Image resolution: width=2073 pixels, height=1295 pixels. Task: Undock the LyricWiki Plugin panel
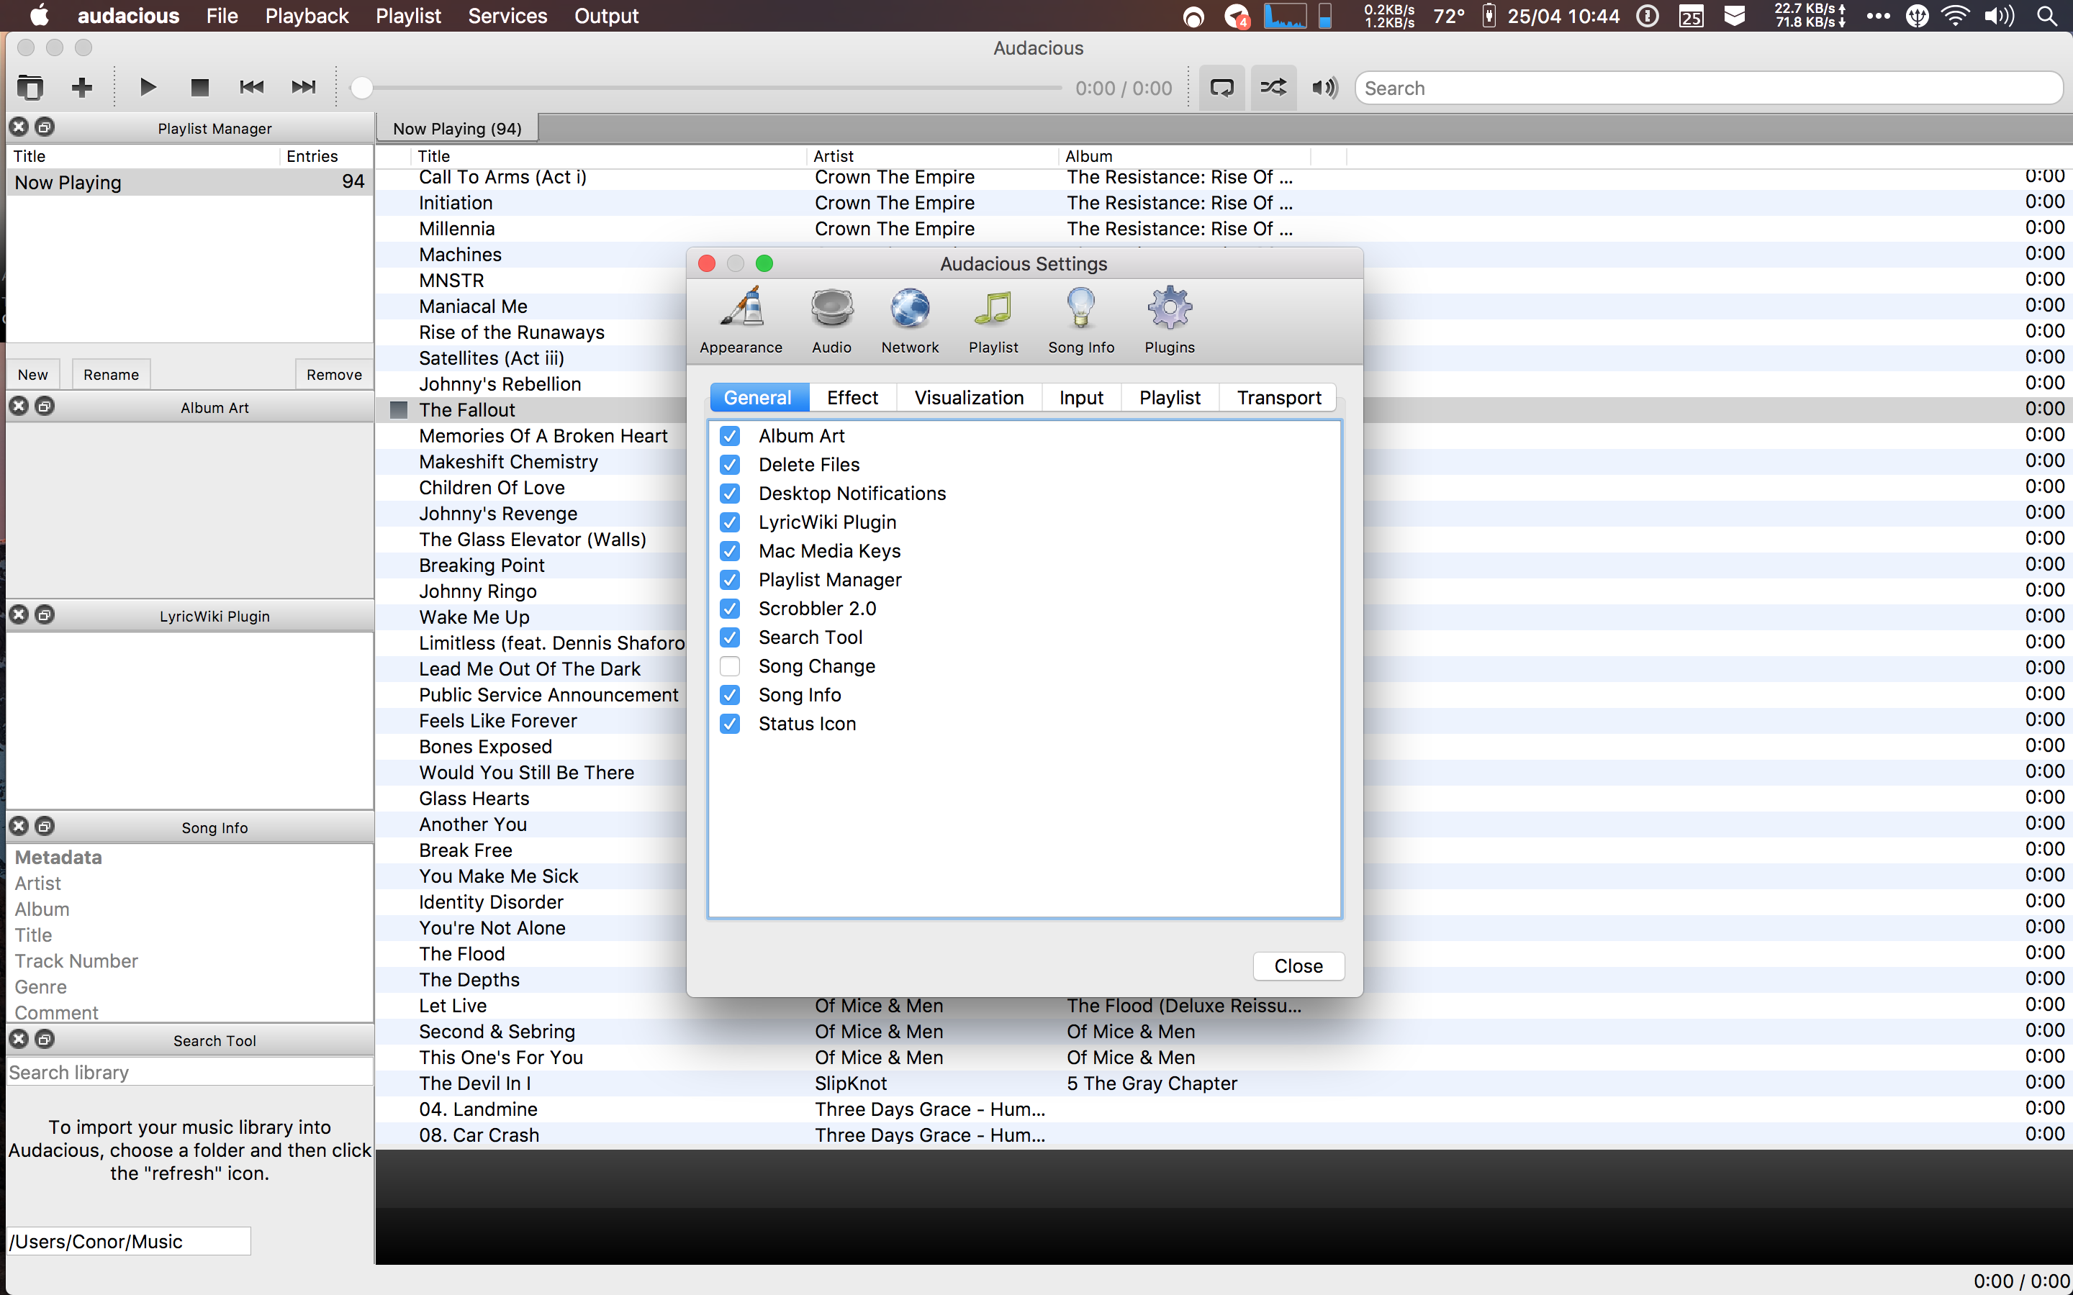point(45,615)
